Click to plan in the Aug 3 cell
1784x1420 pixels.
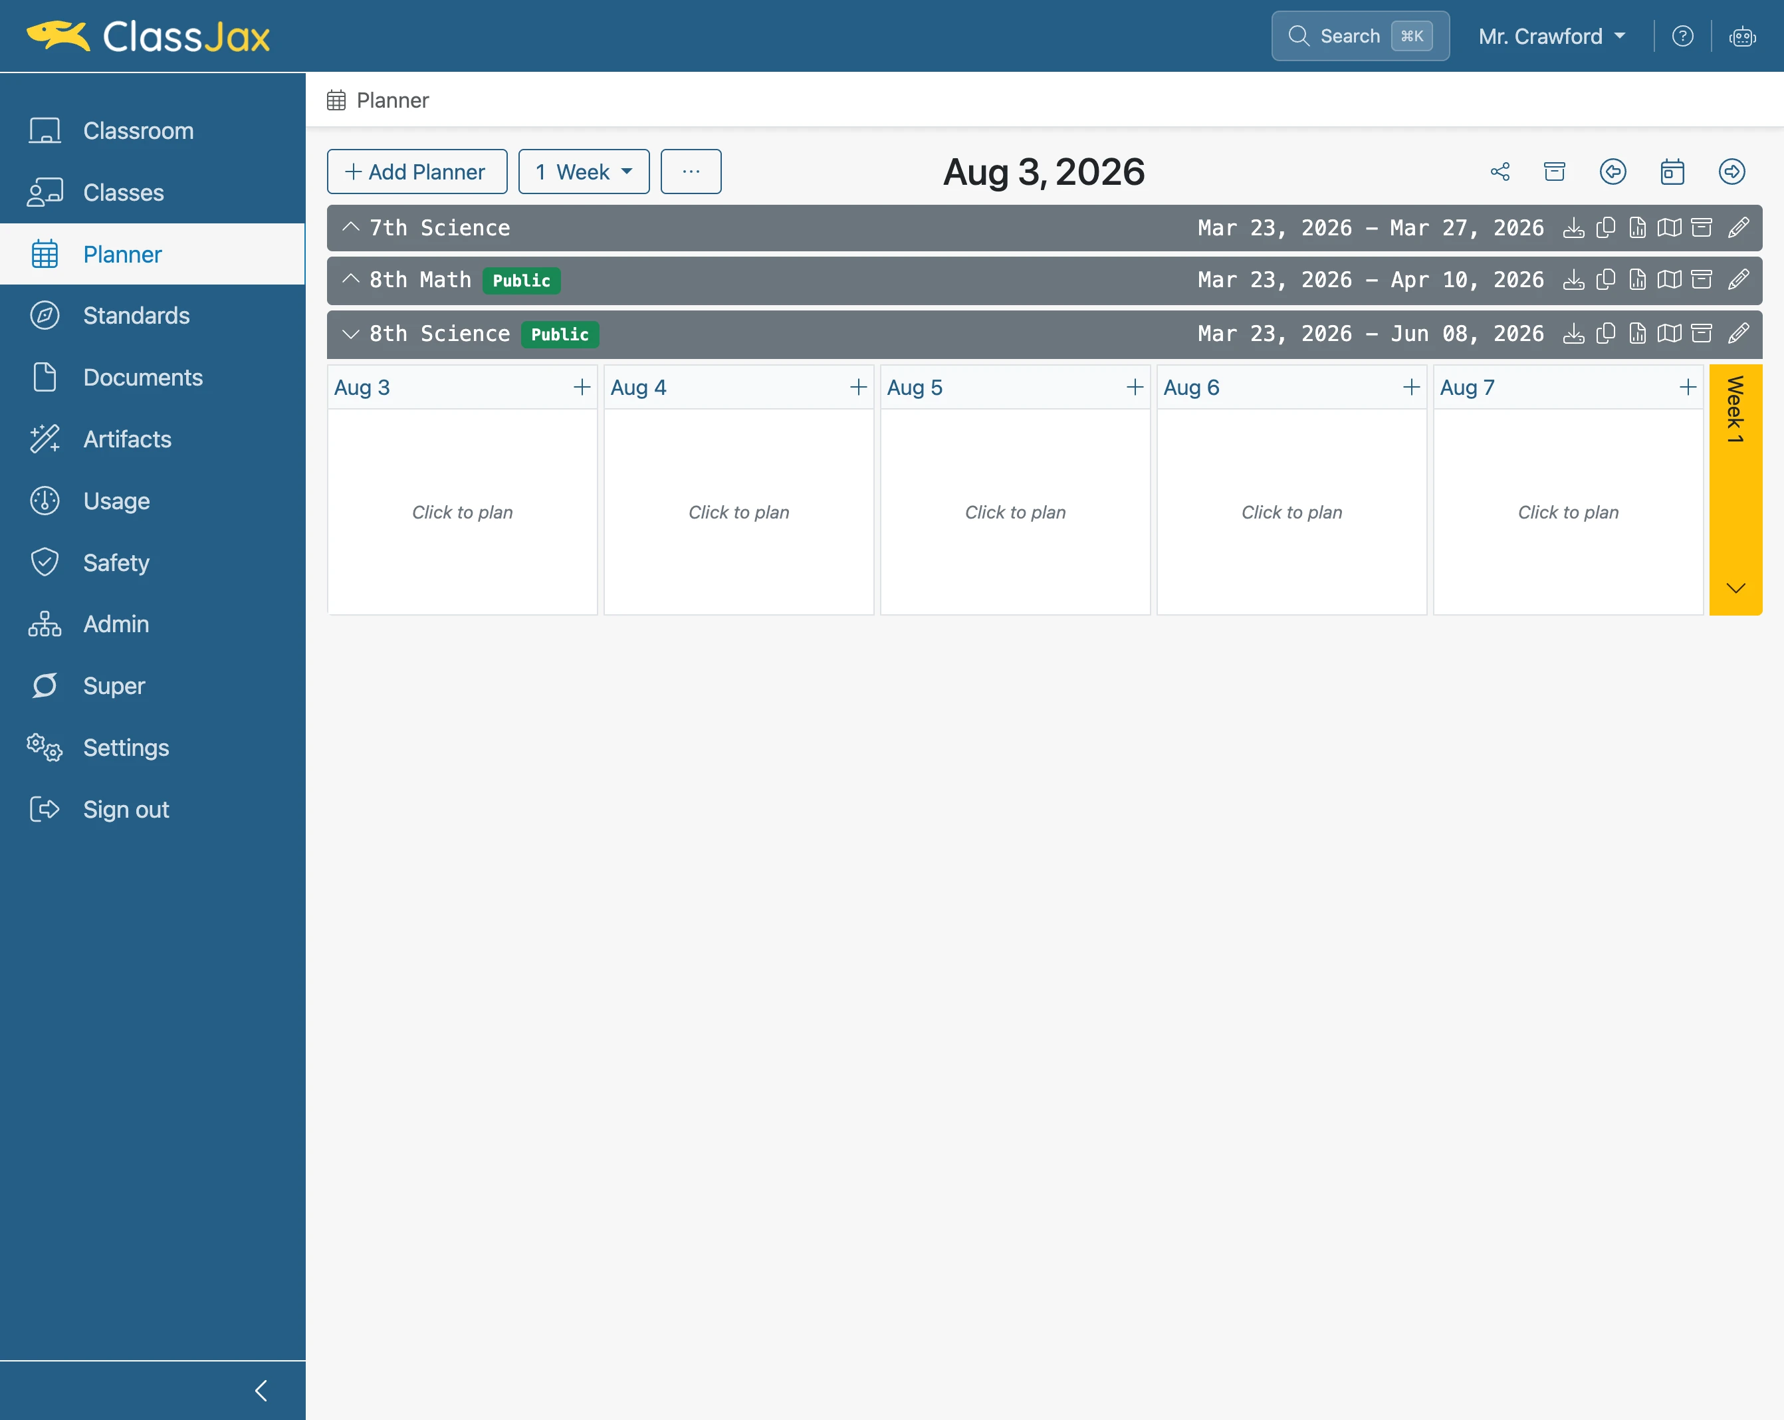[x=463, y=513]
